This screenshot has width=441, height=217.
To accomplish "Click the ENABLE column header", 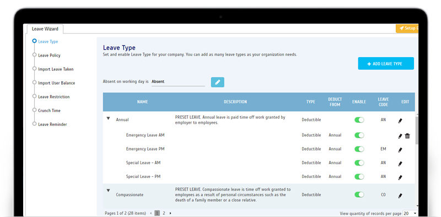I will (x=359, y=102).
